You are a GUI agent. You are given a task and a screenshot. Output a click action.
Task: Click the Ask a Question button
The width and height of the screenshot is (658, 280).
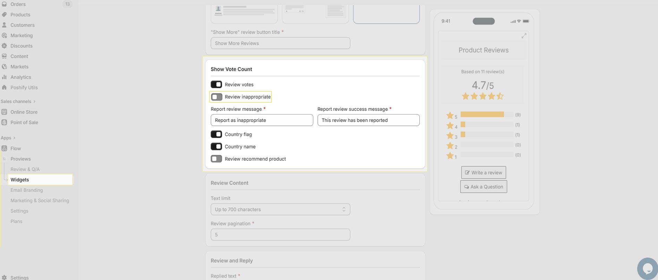point(483,187)
